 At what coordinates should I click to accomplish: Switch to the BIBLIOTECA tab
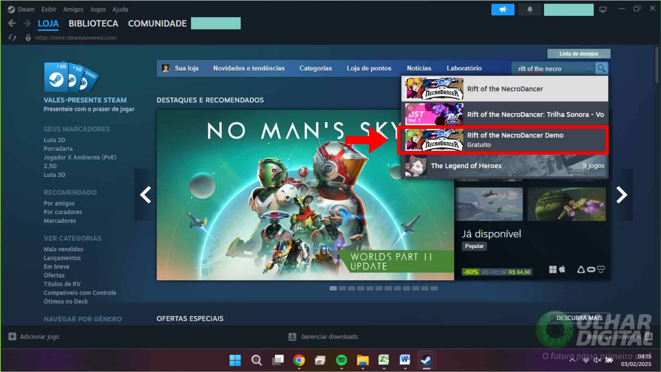point(93,23)
